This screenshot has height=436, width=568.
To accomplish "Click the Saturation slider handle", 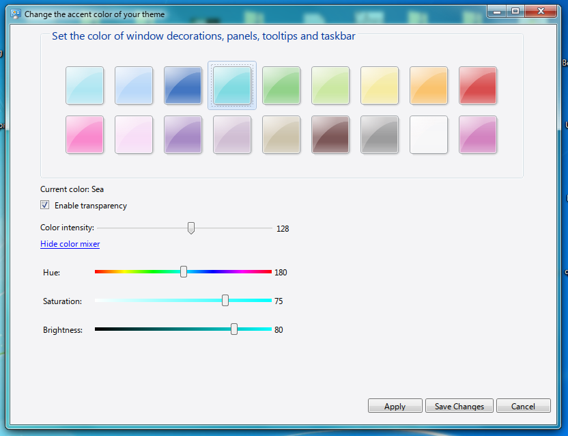I will click(x=225, y=300).
